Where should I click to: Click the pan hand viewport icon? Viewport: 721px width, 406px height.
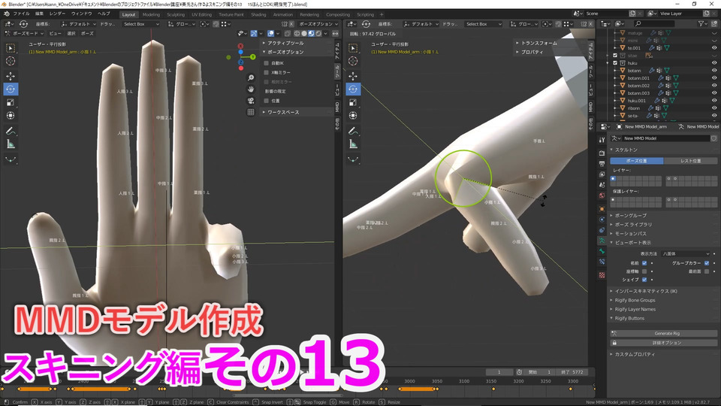251,89
